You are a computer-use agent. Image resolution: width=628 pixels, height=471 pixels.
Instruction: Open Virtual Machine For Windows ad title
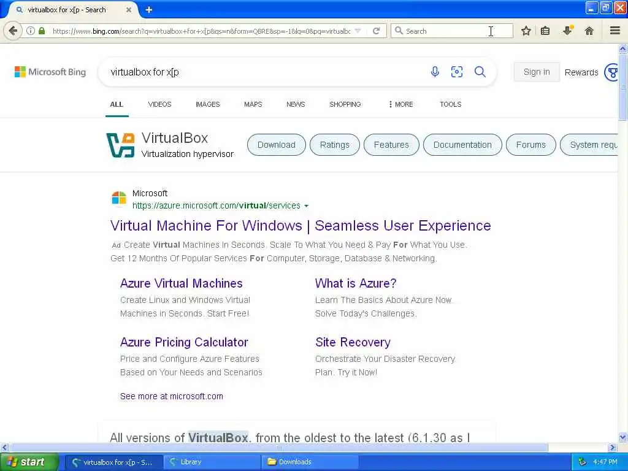301,226
